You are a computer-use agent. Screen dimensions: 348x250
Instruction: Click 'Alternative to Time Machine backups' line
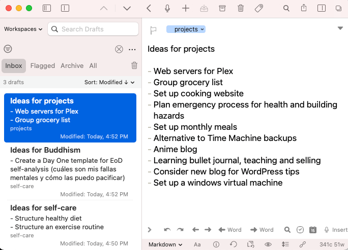(225, 138)
